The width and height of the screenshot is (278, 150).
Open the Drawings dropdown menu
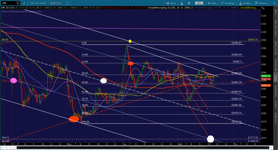228,3
